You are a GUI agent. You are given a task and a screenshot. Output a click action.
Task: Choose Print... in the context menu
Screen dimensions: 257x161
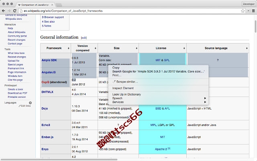click(158, 75)
